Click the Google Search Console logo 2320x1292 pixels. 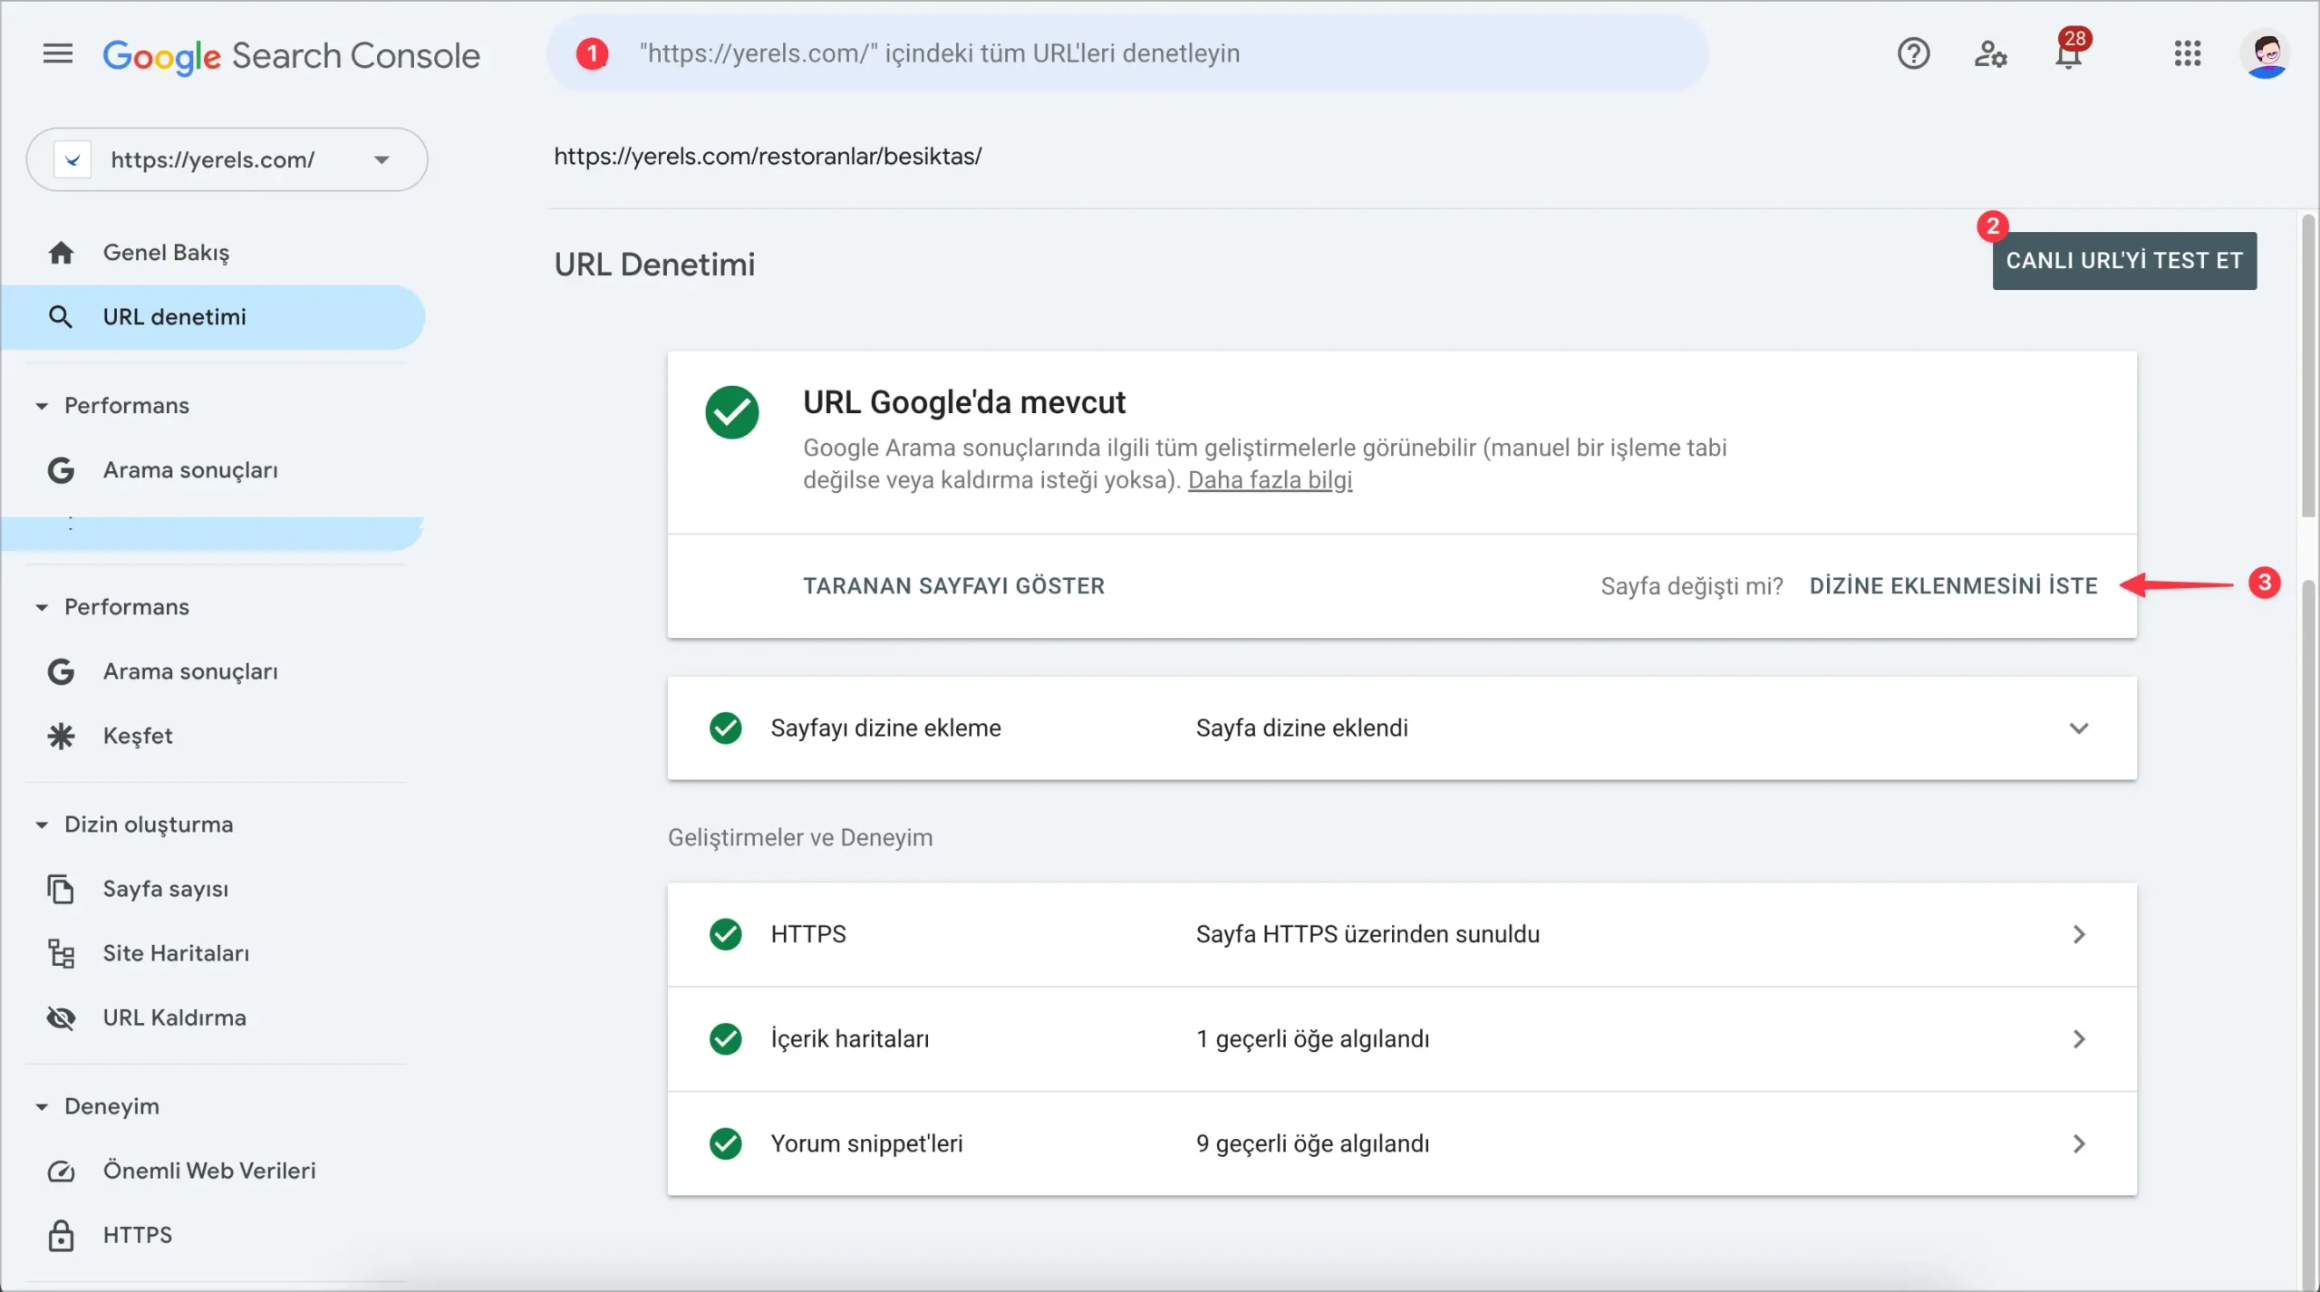pos(291,55)
